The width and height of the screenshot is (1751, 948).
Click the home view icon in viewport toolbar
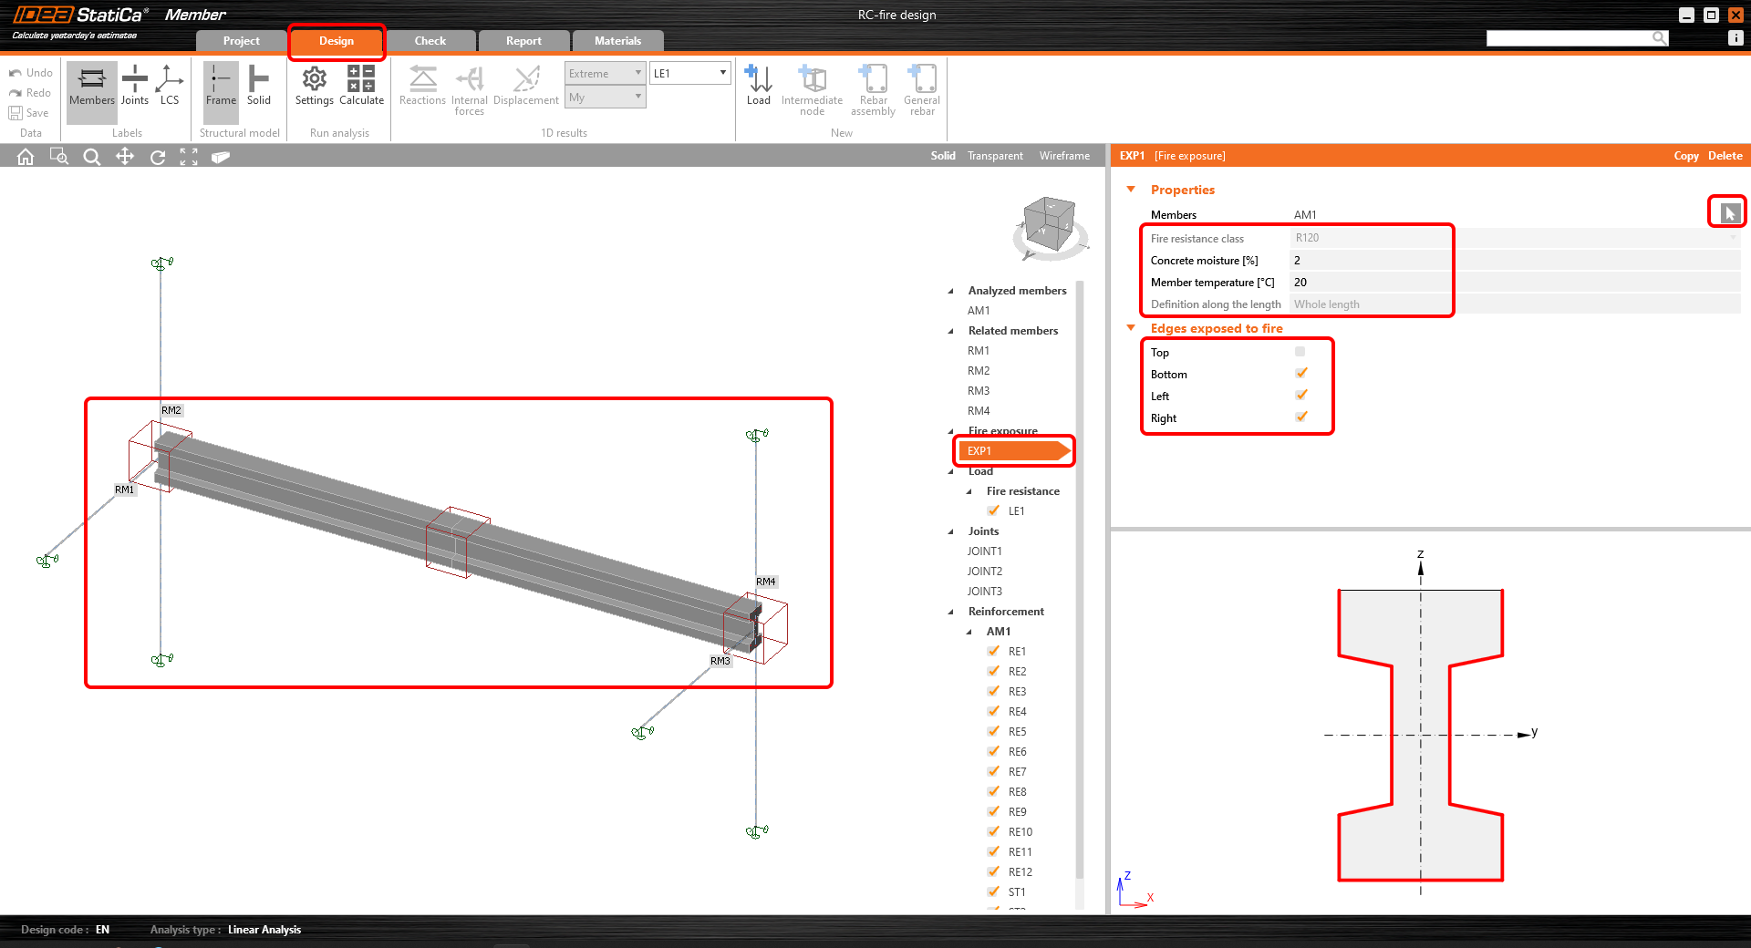tap(26, 157)
